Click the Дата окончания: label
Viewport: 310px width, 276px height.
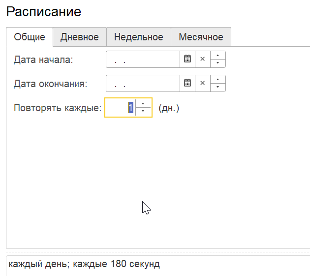point(50,84)
